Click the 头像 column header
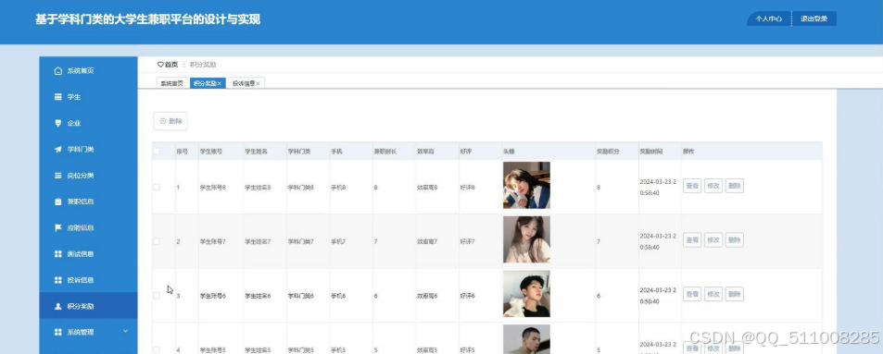Screen dimensions: 883x354 [x=509, y=152]
